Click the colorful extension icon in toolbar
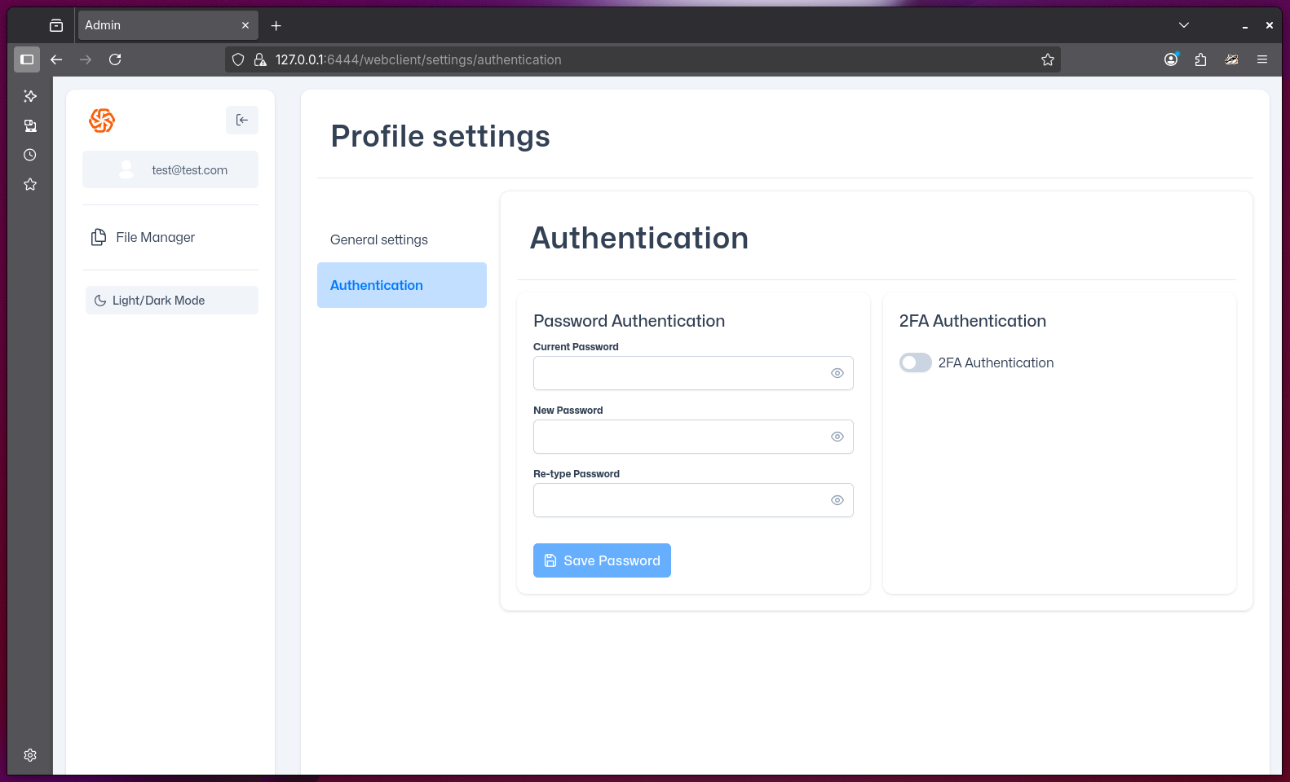Viewport: 1290px width, 782px height. click(1231, 59)
